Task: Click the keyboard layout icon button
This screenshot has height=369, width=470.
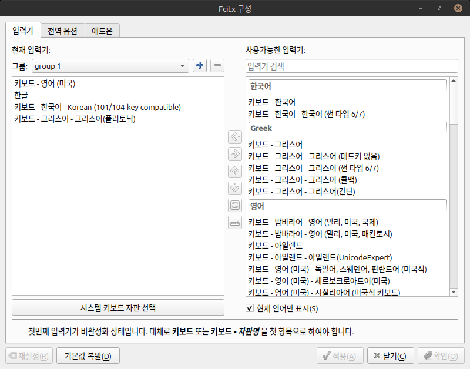Action: click(x=235, y=223)
